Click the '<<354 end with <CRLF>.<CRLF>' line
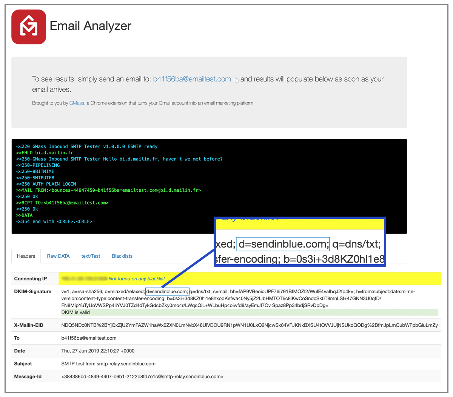The height and width of the screenshot is (397, 453). [x=54, y=222]
